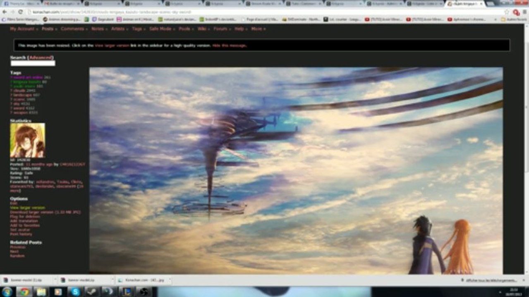Click the browser Forward arrow button
Image resolution: width=529 pixels, height=297 pixels.
[x=13, y=12]
